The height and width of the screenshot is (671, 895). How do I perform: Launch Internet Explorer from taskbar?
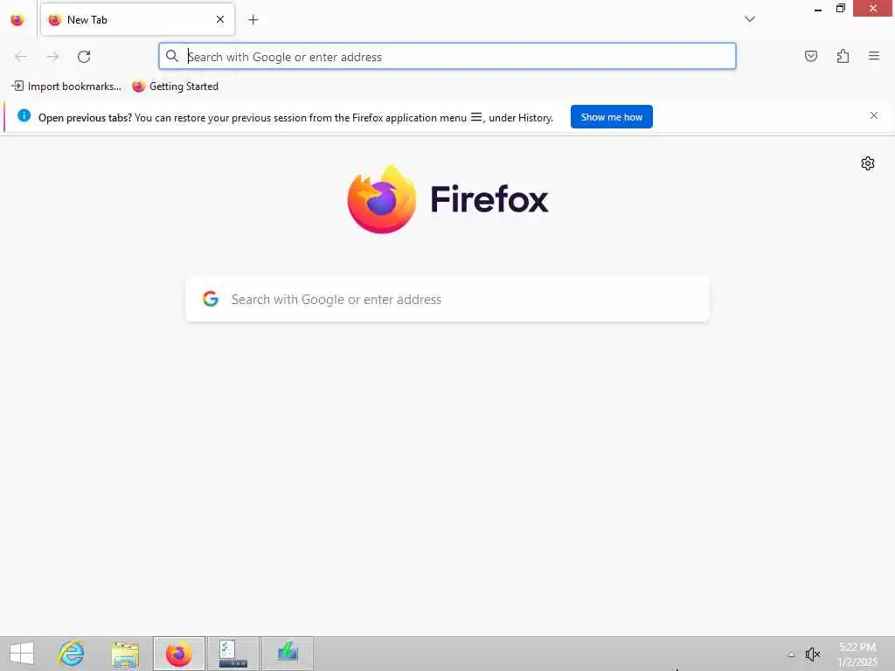tap(71, 654)
